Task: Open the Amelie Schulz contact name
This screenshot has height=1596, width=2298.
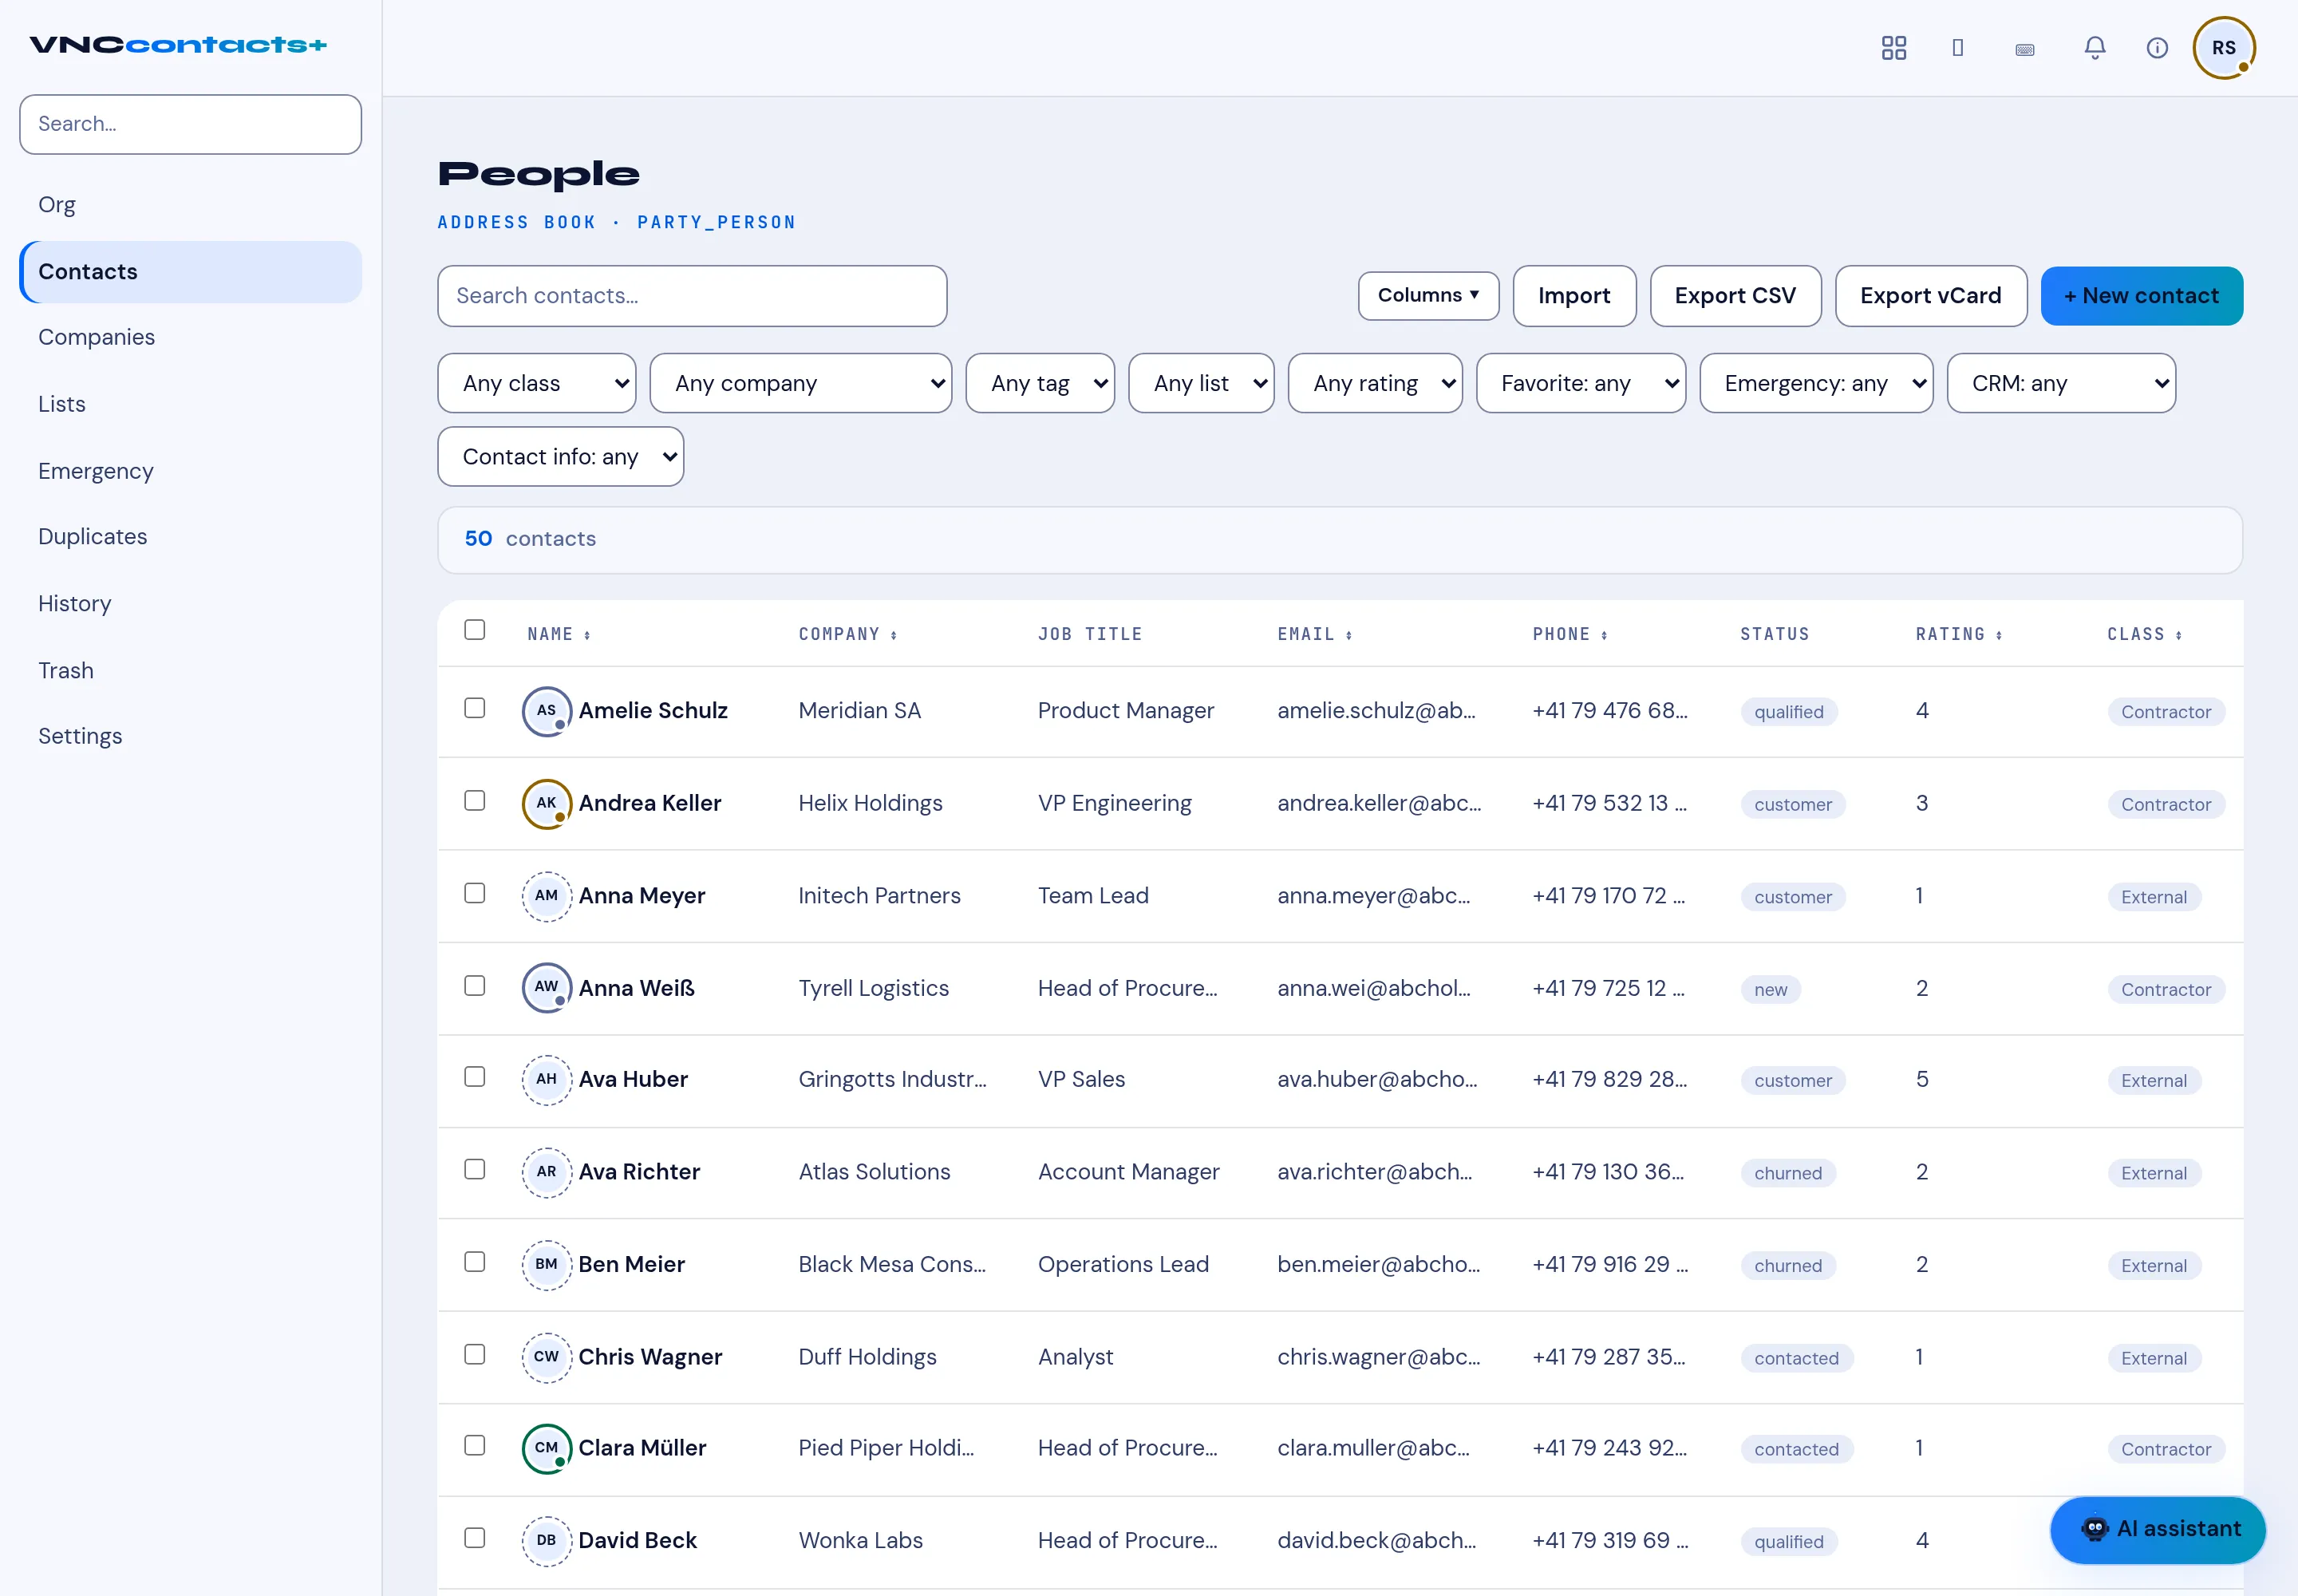Action: pyautogui.click(x=653, y=711)
